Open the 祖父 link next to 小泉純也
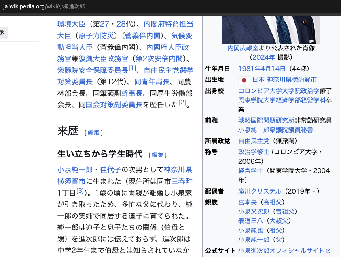The image size is (341, 257). (x=275, y=230)
